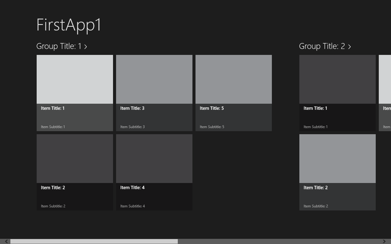
Task: Select the dark image above Item Title: 2 in Group 1
Action: (75, 159)
